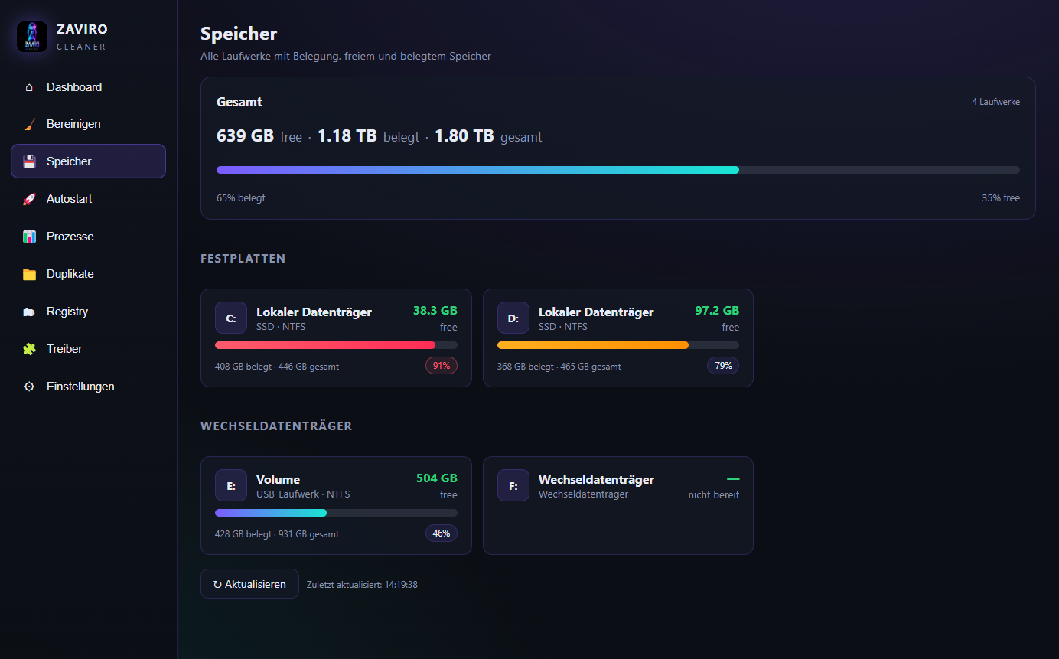Click the Aktualisieren button

tap(249, 584)
